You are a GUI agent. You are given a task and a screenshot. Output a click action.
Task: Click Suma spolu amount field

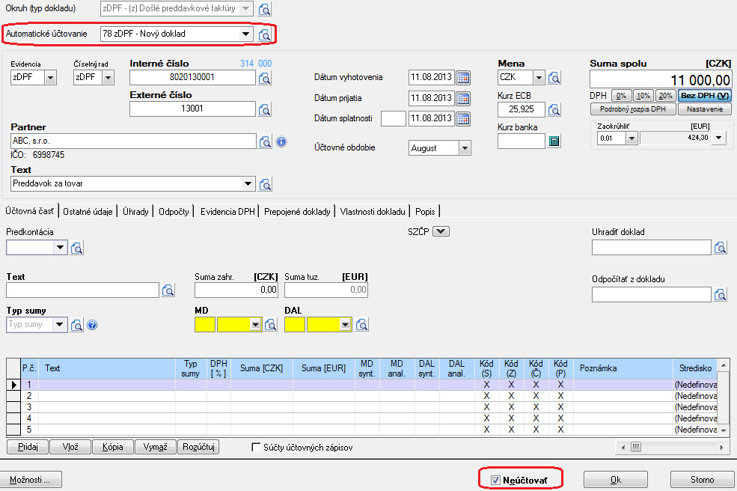(x=661, y=79)
